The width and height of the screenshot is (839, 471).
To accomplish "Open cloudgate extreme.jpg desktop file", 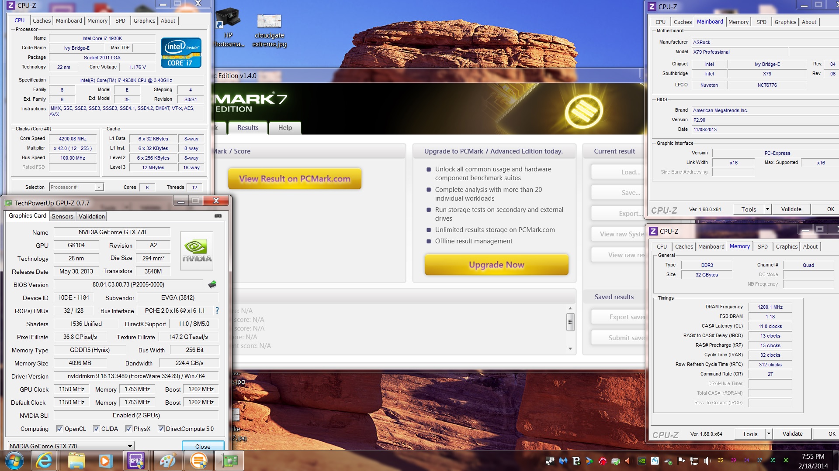I will pos(269,31).
